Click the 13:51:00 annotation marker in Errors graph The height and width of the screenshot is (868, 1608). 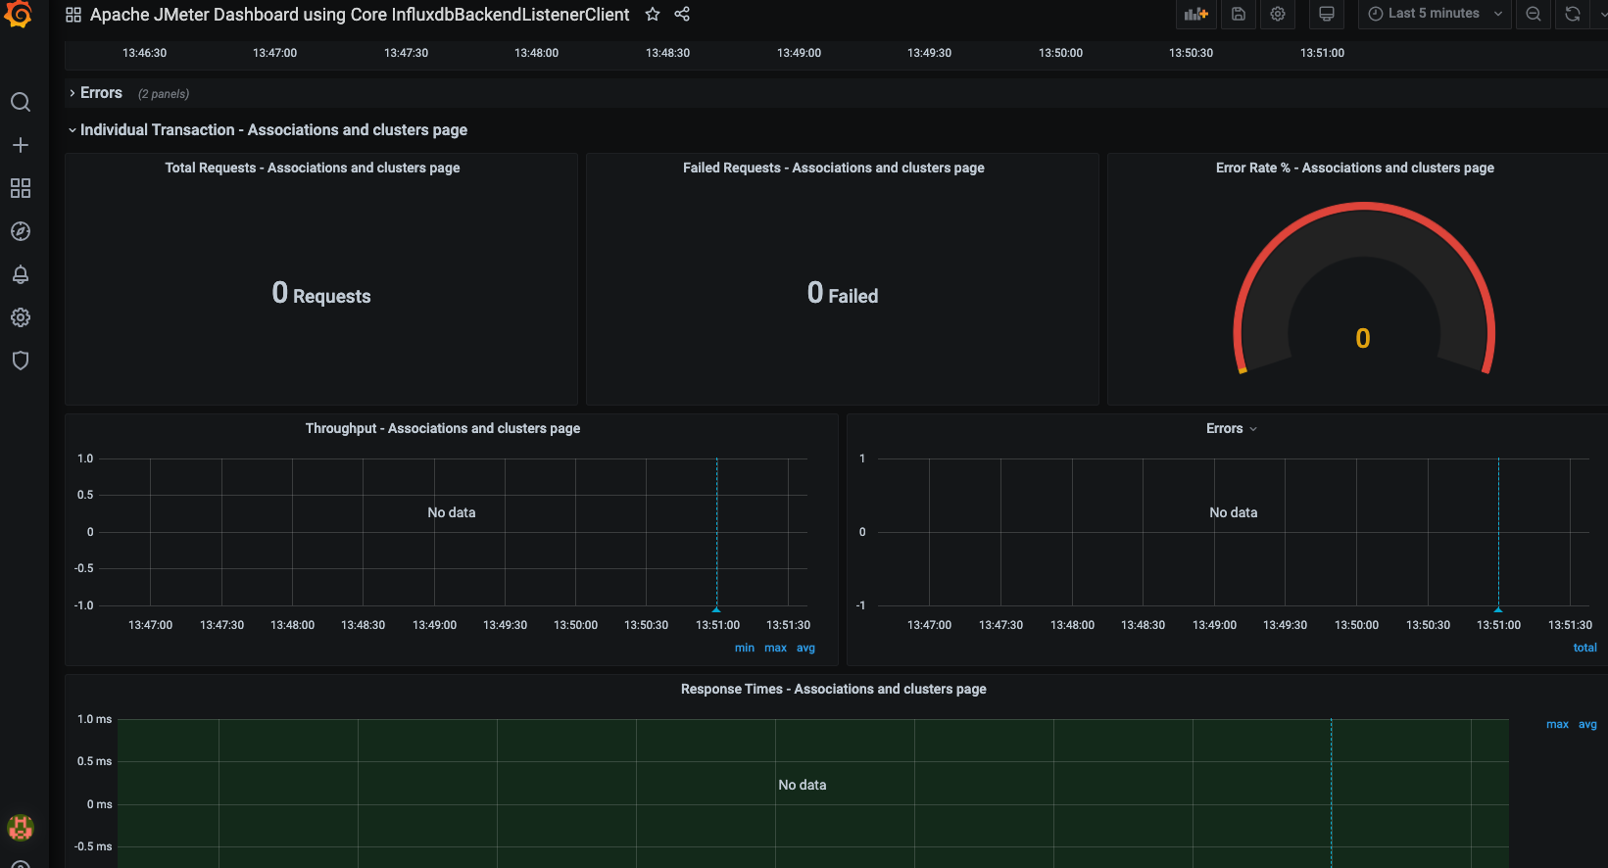pos(1498,608)
